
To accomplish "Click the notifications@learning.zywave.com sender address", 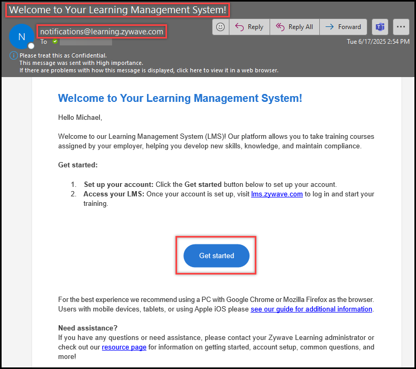I will [x=101, y=32].
